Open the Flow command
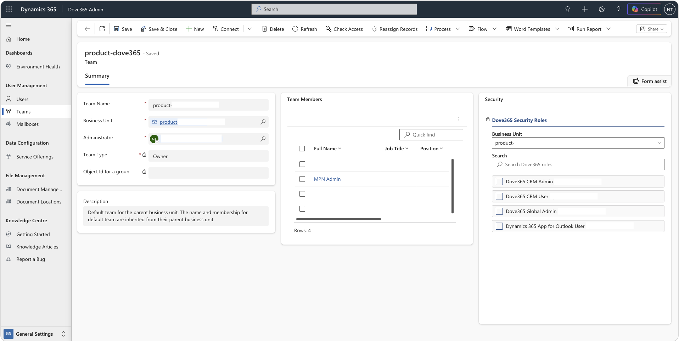 click(x=478, y=29)
